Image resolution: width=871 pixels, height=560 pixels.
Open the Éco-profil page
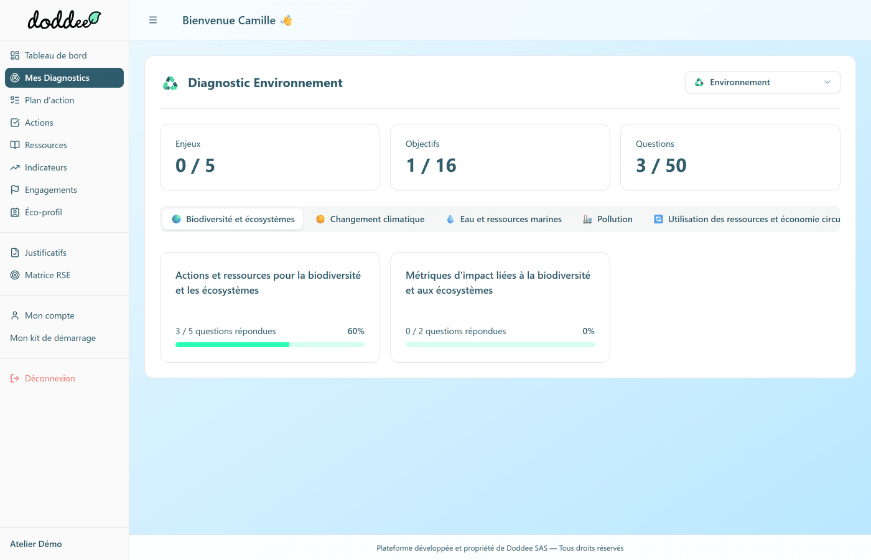[x=64, y=212]
